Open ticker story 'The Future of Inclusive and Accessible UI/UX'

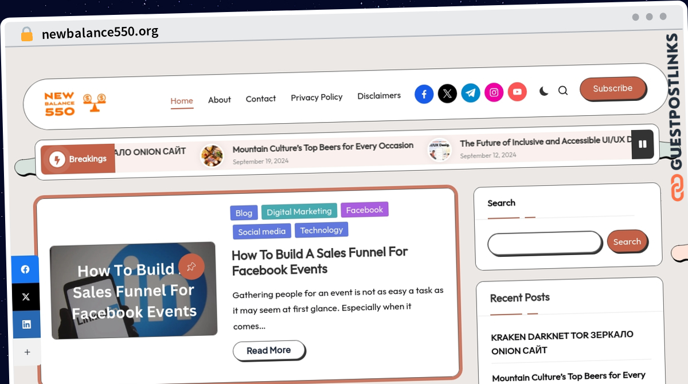(x=546, y=142)
